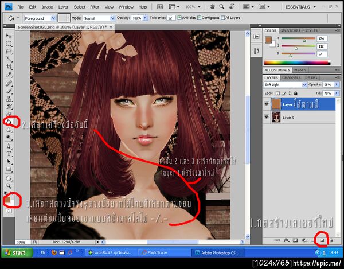The width and height of the screenshot is (344, 269).
Task: Open the Opacity slider arrow in options bar
Action: point(145,18)
